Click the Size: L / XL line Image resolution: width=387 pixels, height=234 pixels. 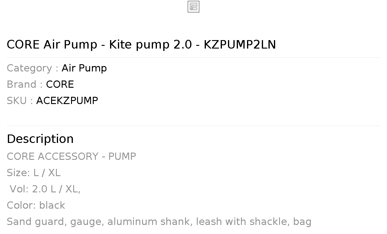click(34, 173)
